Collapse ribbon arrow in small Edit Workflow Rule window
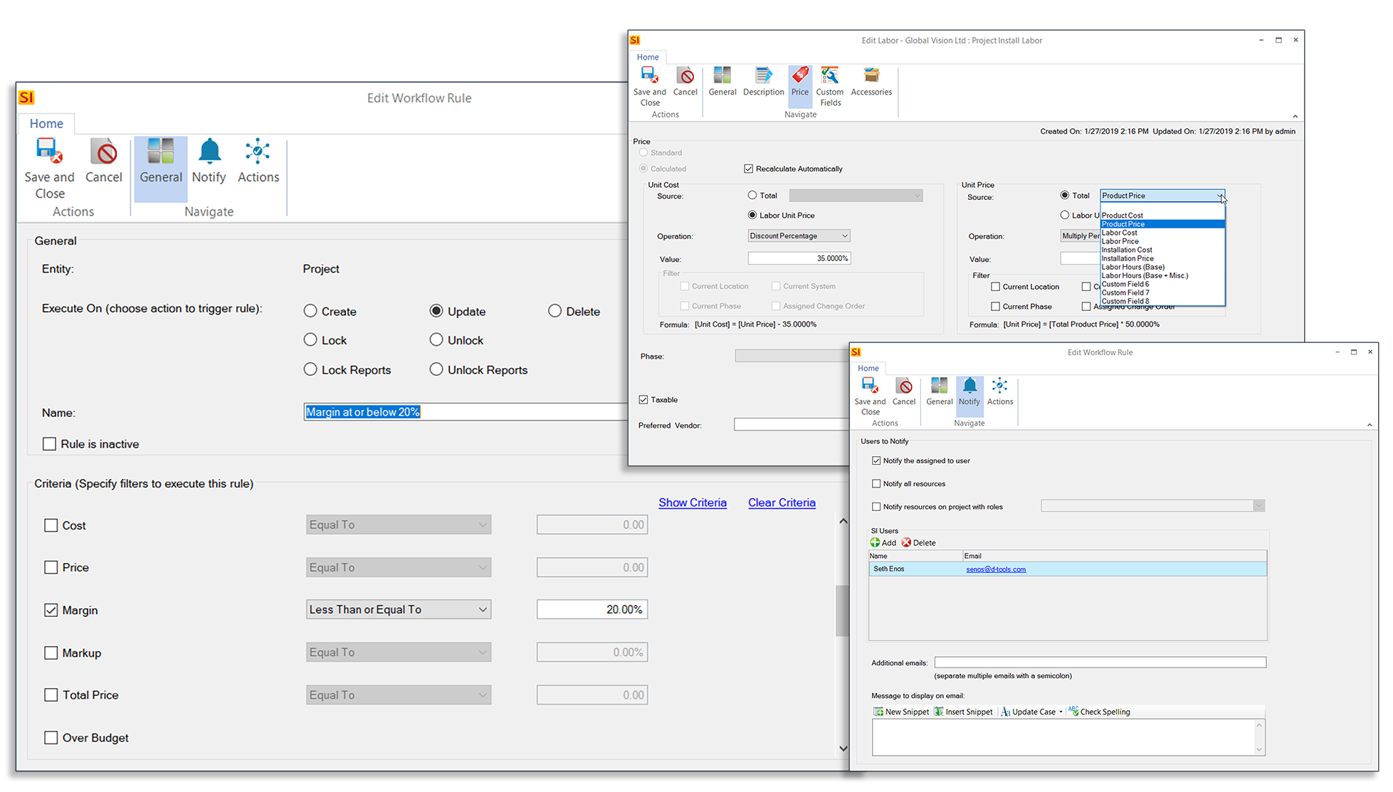The height and width of the screenshot is (792, 1393). 1370,425
